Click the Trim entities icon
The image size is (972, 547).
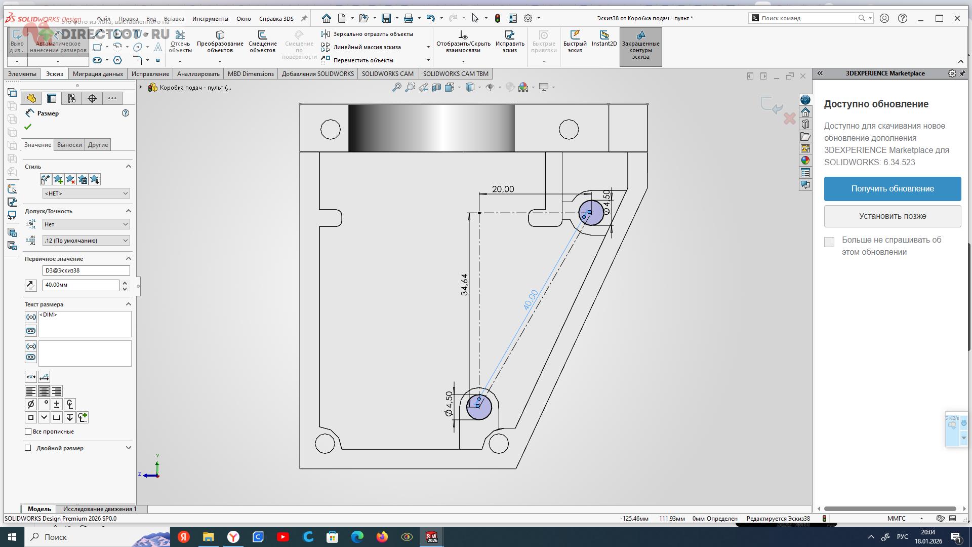coord(180,35)
